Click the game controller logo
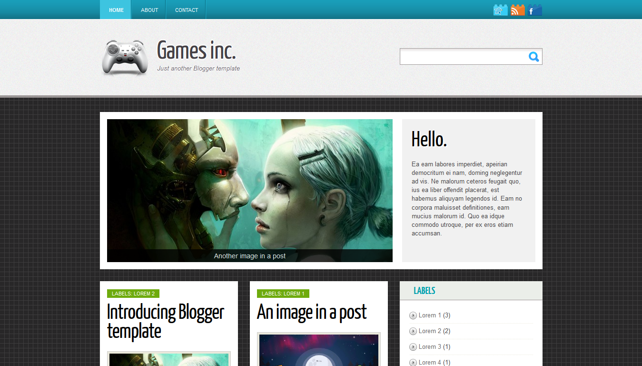 click(x=125, y=57)
